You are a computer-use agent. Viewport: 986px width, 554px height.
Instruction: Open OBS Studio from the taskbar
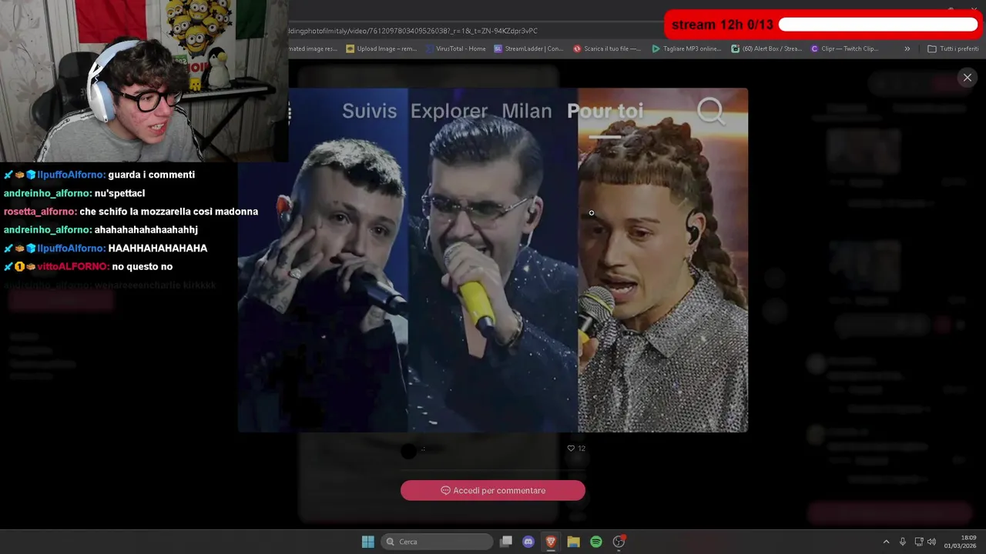619,542
